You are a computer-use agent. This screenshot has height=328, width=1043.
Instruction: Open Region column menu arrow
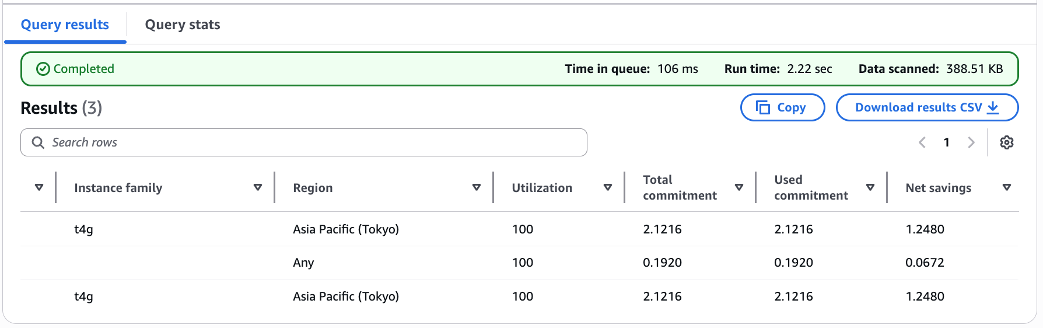(477, 187)
